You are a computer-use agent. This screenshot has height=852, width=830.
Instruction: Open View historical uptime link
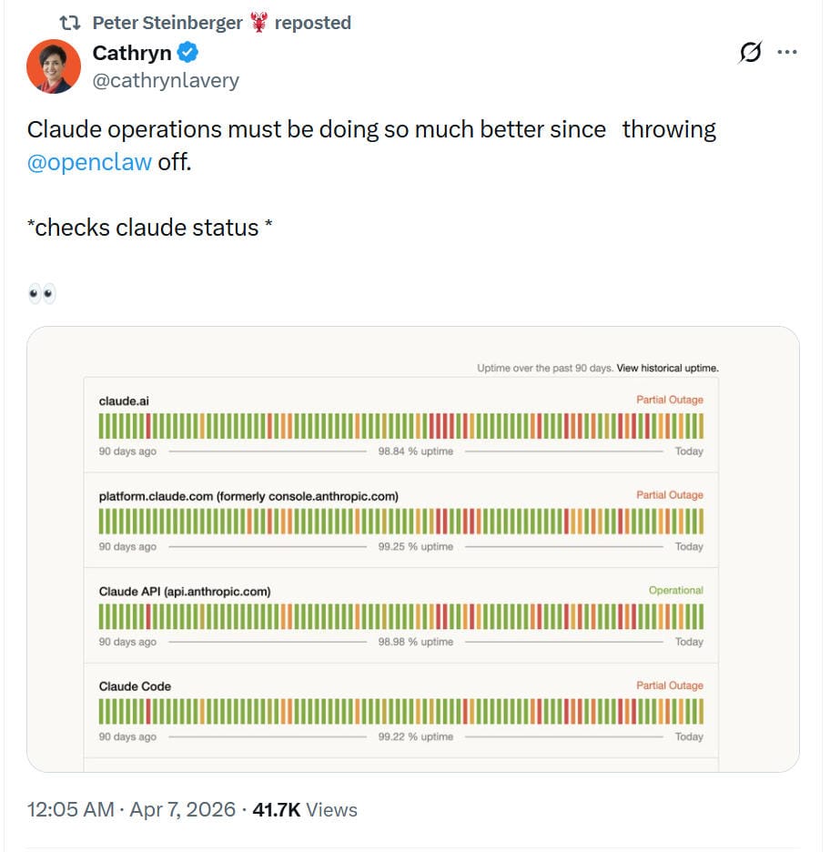click(667, 368)
